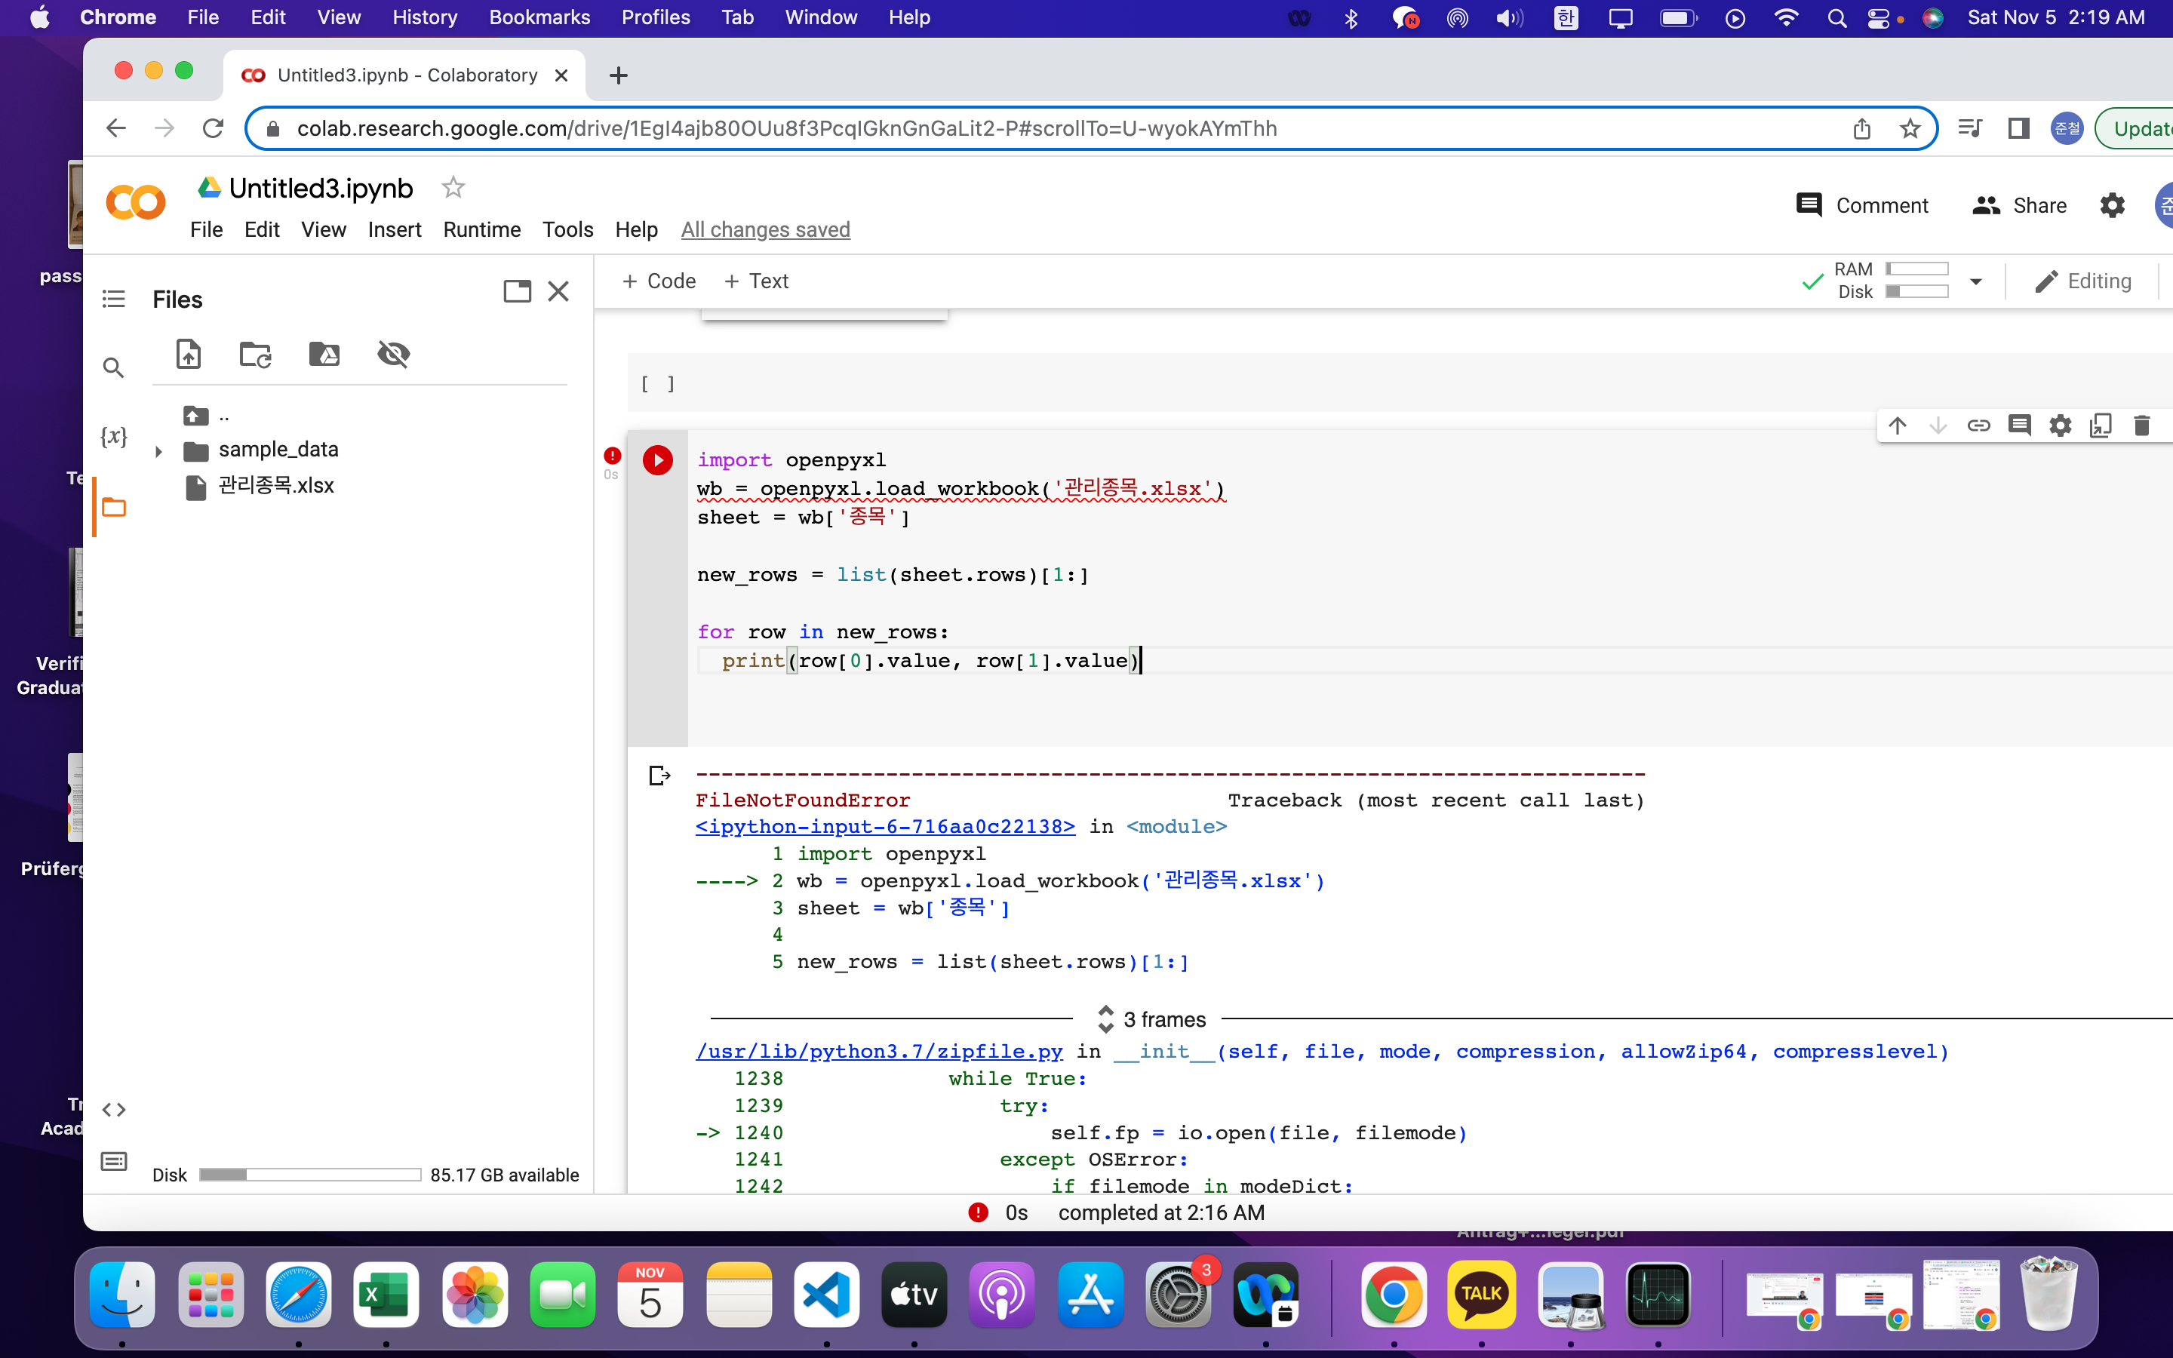Click All changes saved link
Viewport: 2173px width, 1358px height.
point(765,230)
